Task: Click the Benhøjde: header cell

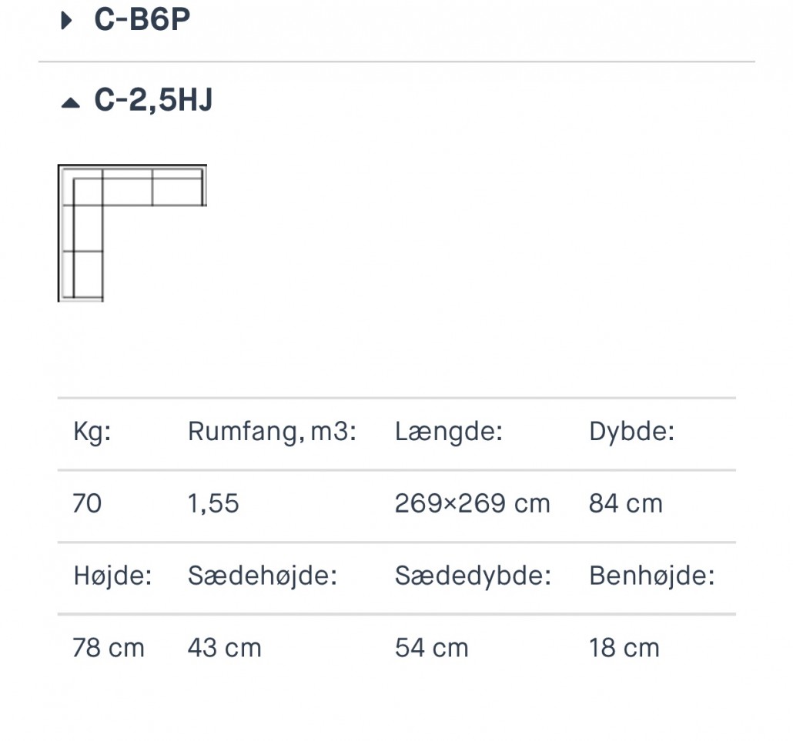Action: (651, 576)
